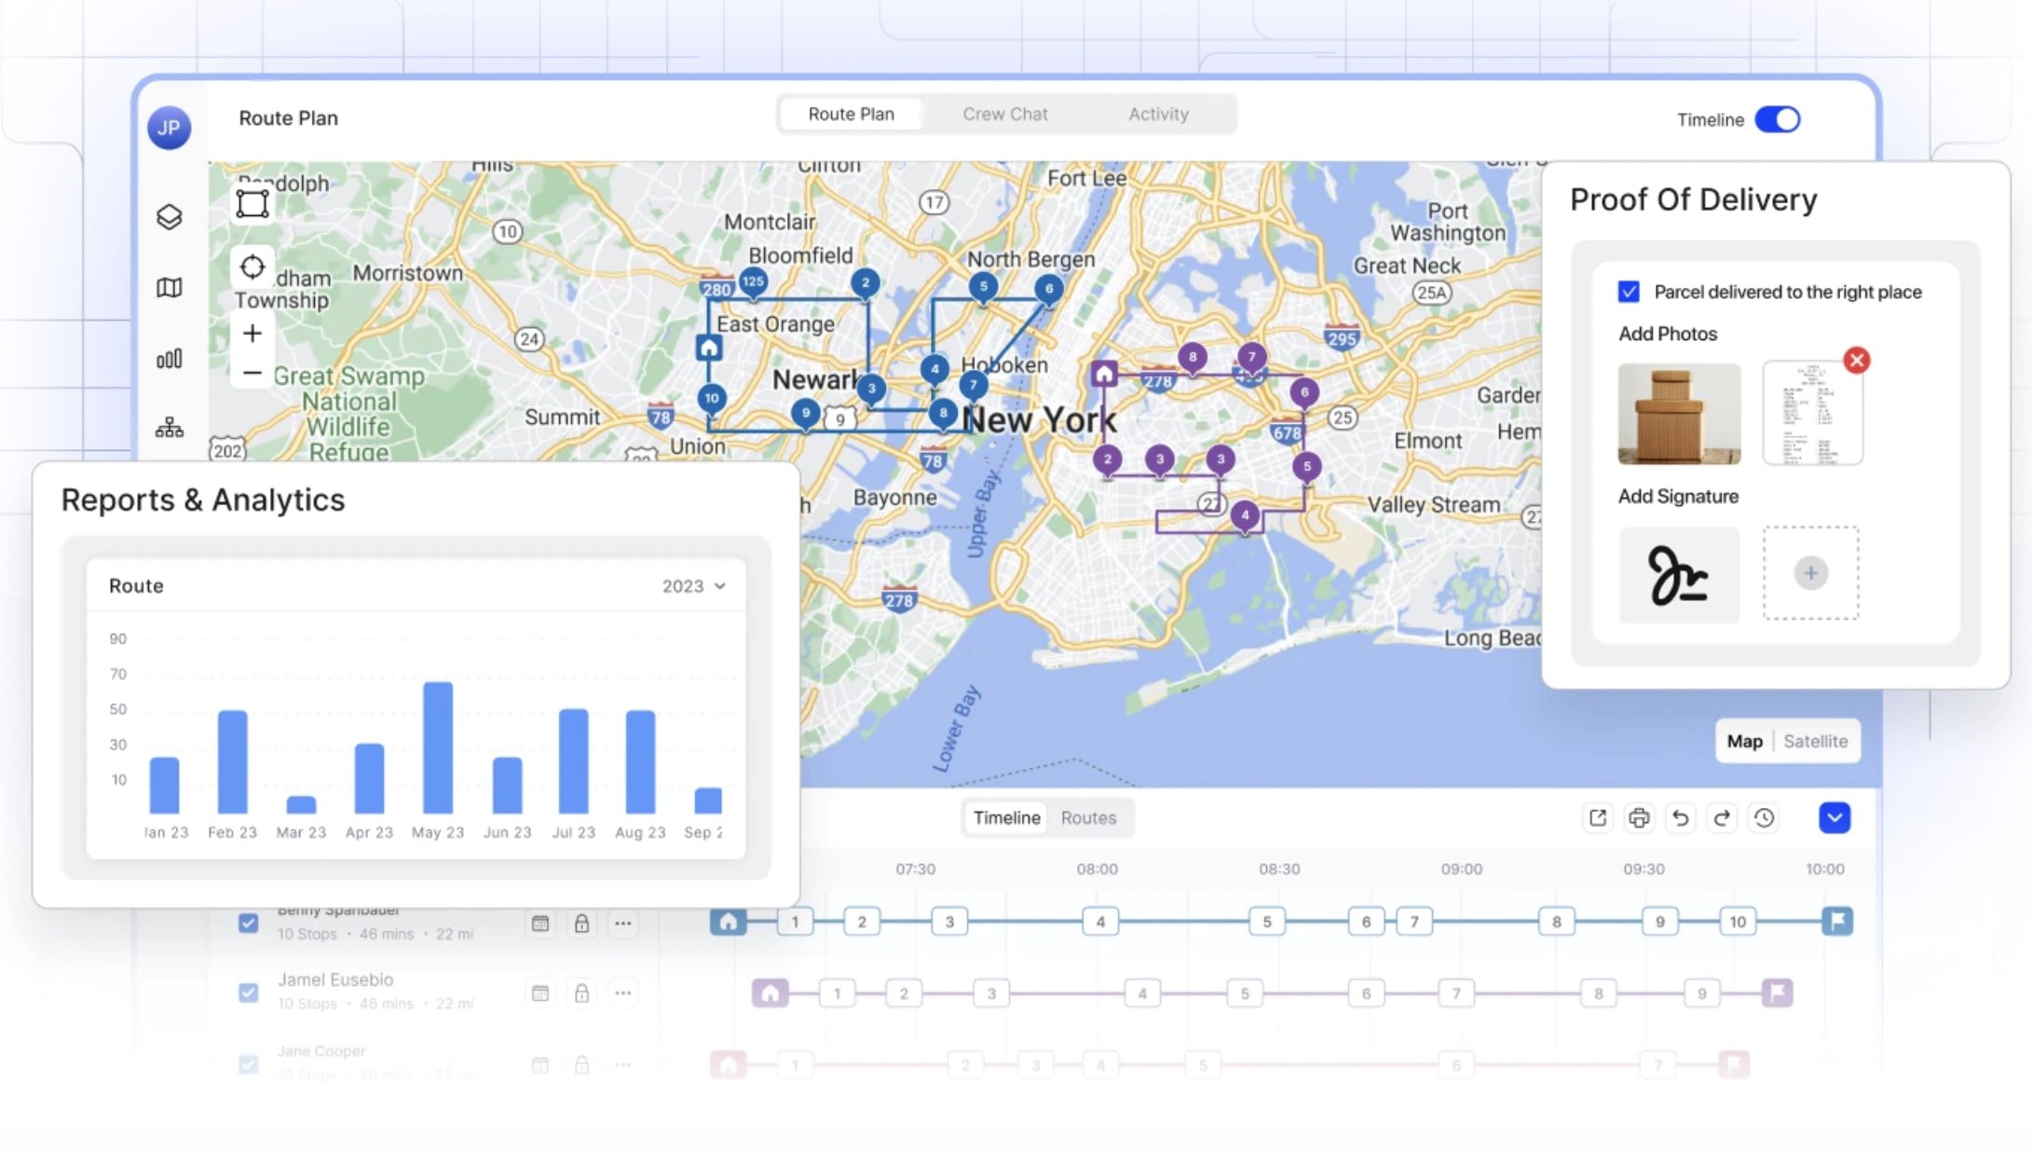Viewport: 2032px width, 1150px height.
Task: Toggle checkbox for Jamel Eusebio route
Action: [248, 993]
